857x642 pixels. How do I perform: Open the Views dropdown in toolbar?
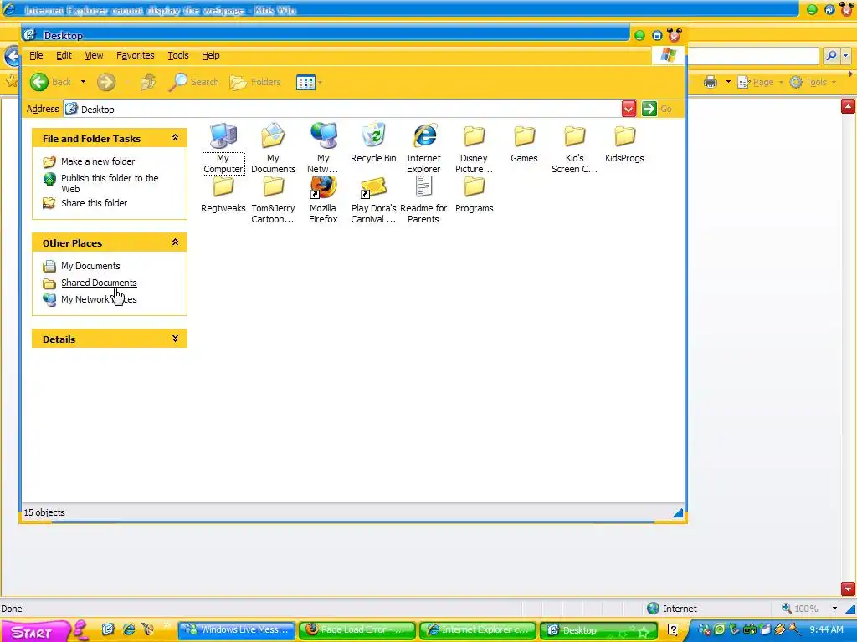point(309,83)
